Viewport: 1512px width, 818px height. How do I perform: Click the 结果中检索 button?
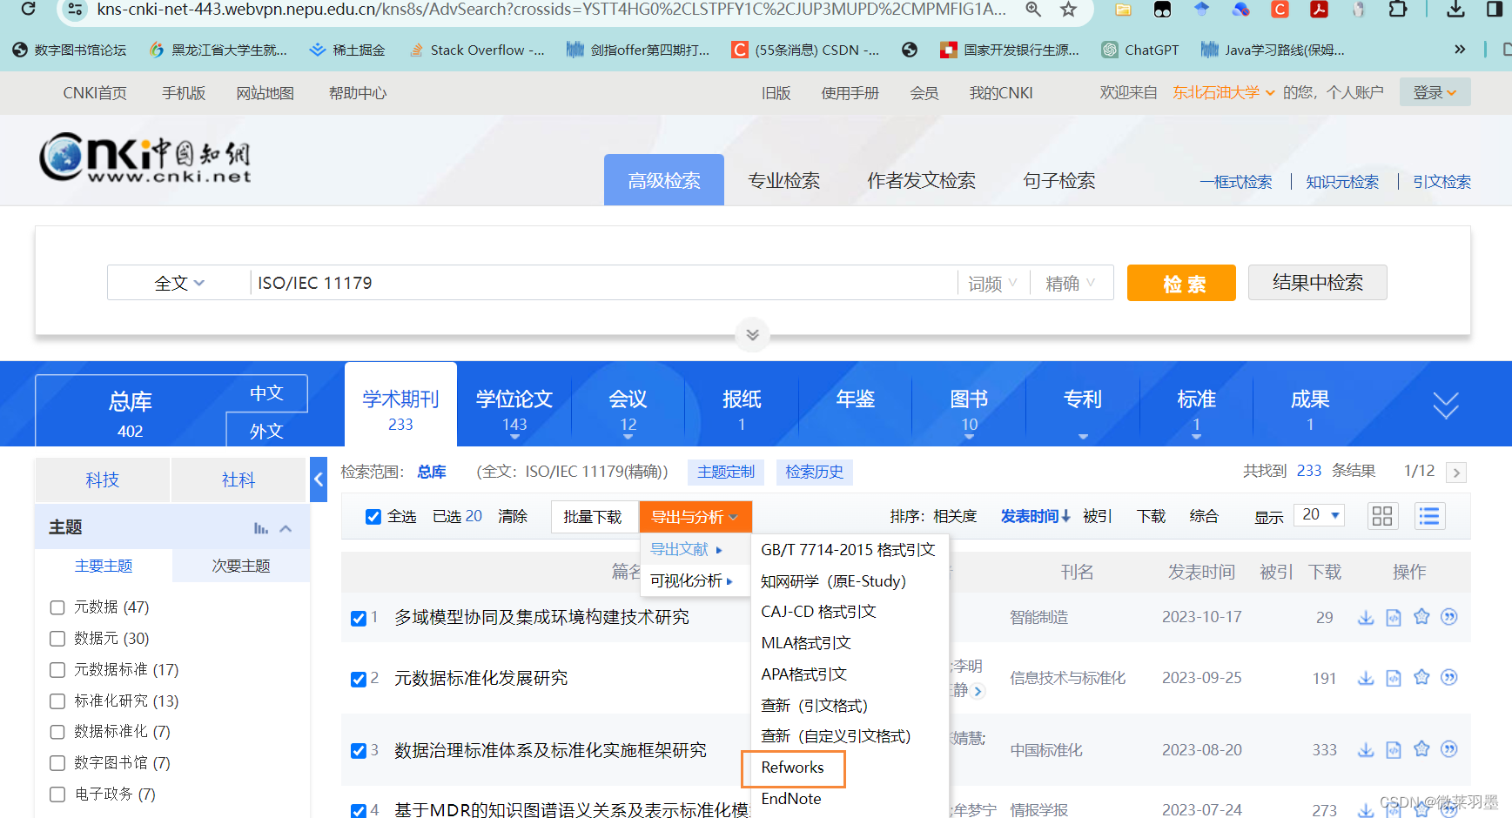[1317, 282]
